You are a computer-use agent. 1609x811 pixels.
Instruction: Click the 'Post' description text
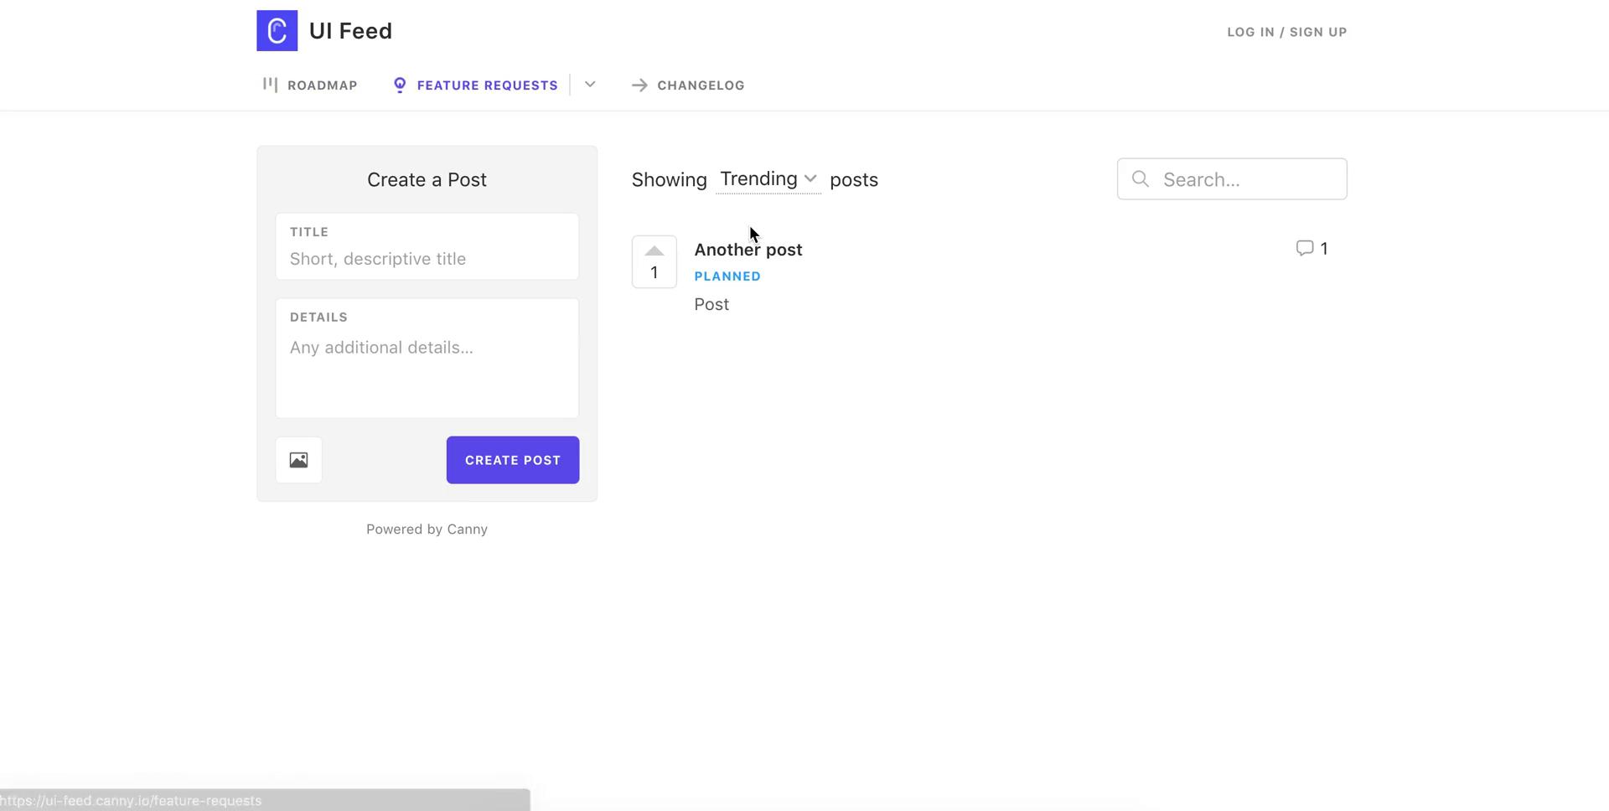click(711, 305)
